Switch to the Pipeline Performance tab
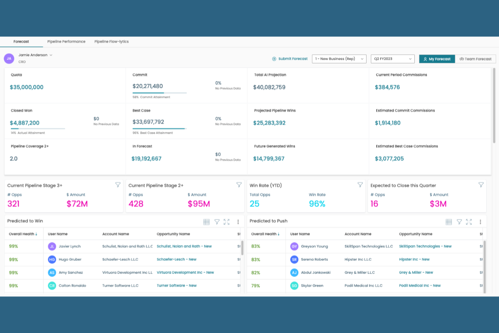The image size is (499, 333). (x=66, y=41)
